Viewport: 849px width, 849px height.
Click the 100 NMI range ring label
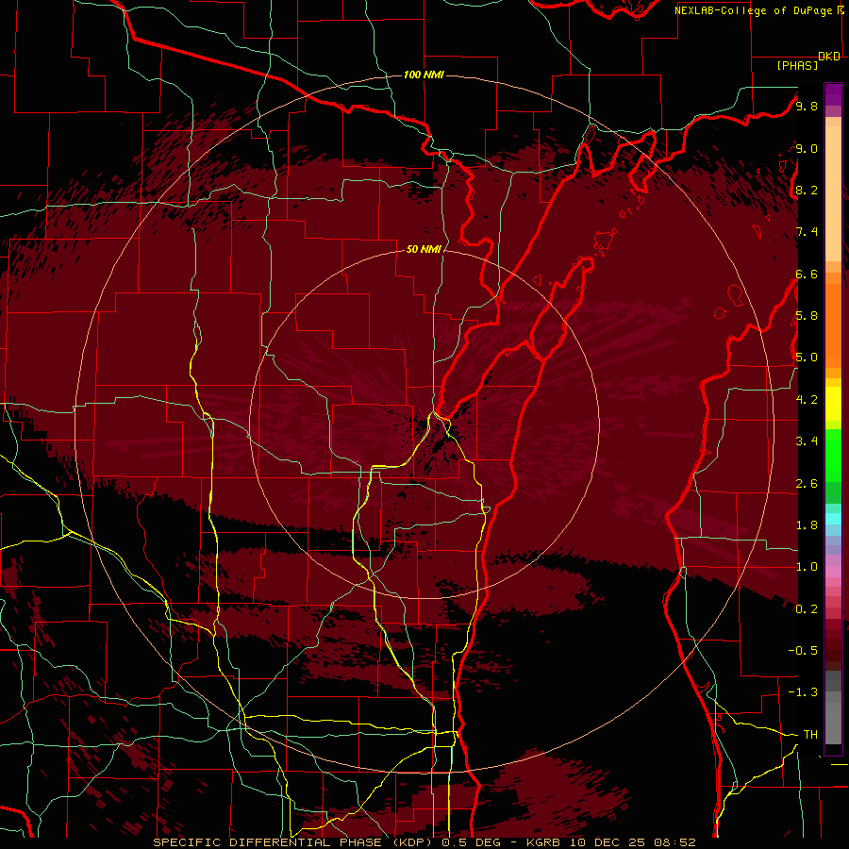[x=424, y=75]
